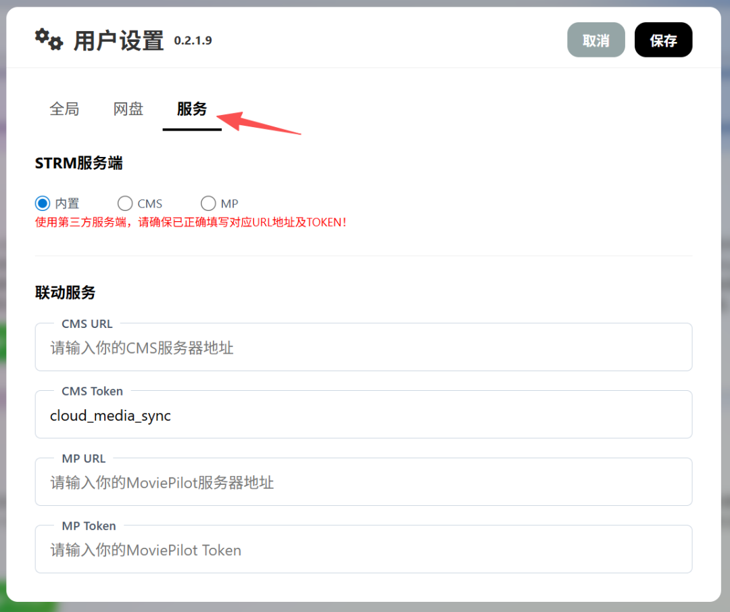Viewport: 730px width, 612px height.
Task: Click the MP Token input field
Action: click(364, 550)
